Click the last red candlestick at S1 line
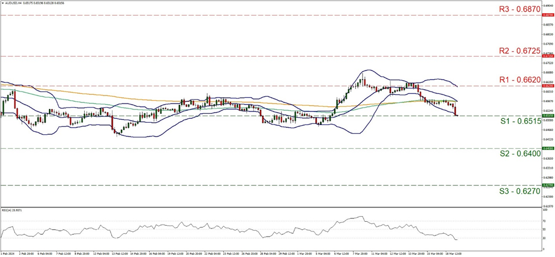The height and width of the screenshot is (257, 555). pos(456,110)
